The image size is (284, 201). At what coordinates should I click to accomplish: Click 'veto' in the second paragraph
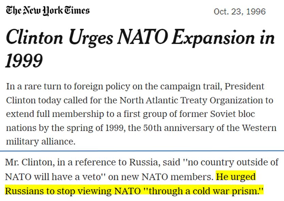click(x=91, y=177)
